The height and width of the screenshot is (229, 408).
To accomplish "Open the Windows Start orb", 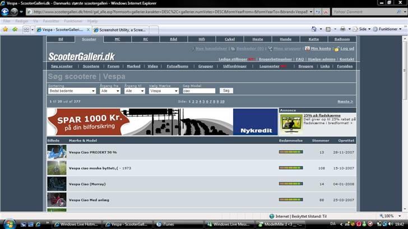I will point(7,224).
